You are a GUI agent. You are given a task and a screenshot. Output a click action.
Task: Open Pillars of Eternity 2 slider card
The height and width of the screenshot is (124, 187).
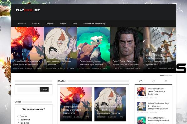coord(160,50)
